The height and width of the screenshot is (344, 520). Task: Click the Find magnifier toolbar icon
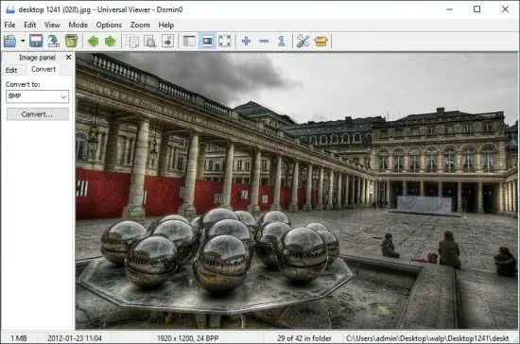(x=150, y=42)
